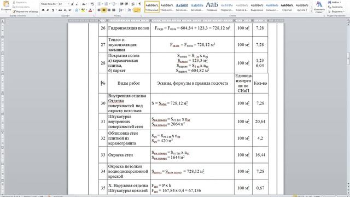Open the Paragraph (Абзац) dialog launcher
Viewport: 350px width, 197px height.
(x=141, y=16)
